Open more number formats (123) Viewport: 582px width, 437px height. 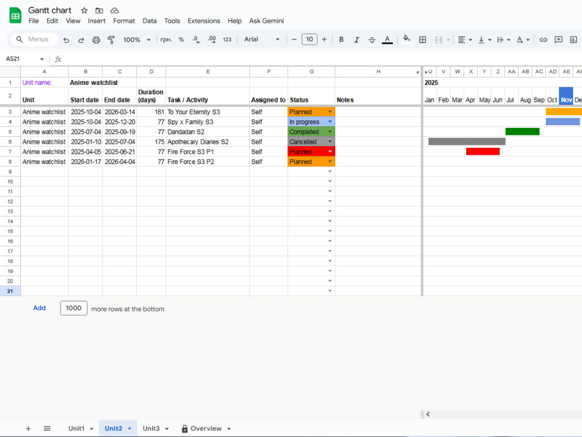pyautogui.click(x=227, y=40)
